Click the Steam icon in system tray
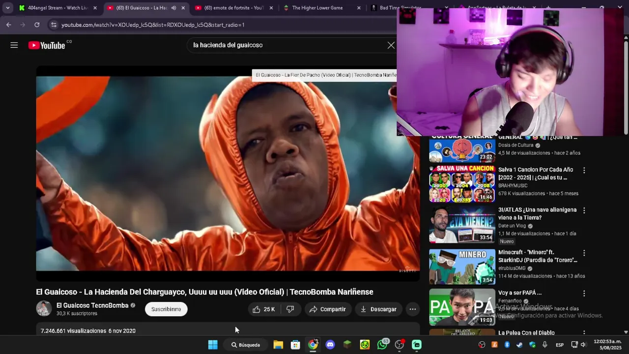629x354 pixels. click(x=519, y=345)
